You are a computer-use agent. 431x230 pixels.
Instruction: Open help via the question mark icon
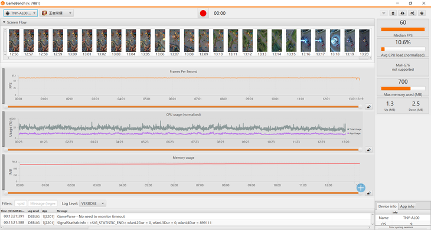(422, 13)
